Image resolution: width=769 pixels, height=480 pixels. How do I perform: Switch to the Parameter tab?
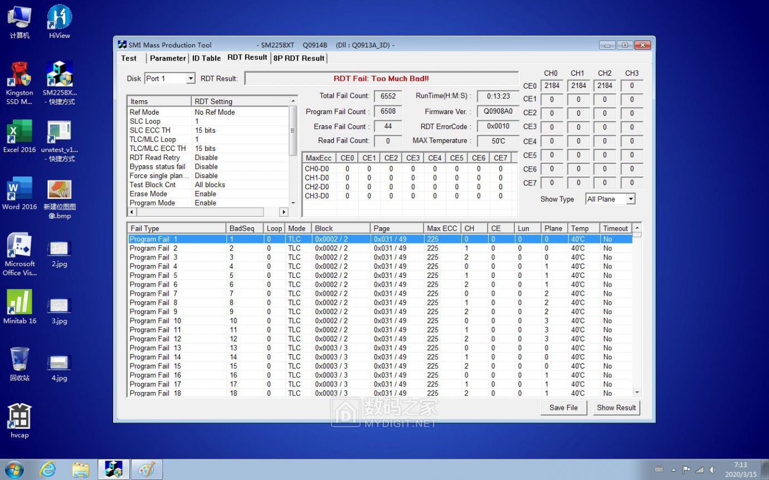tap(168, 58)
